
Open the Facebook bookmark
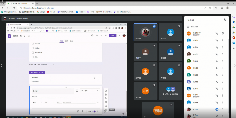click(x=81, y=12)
